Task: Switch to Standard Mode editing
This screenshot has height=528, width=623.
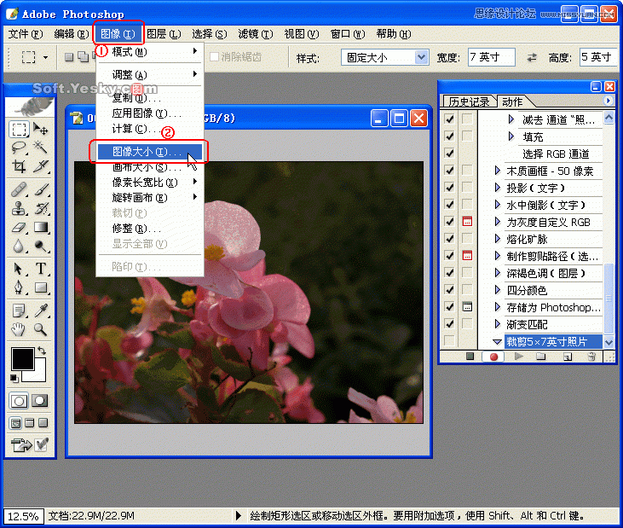Action: 19,401
